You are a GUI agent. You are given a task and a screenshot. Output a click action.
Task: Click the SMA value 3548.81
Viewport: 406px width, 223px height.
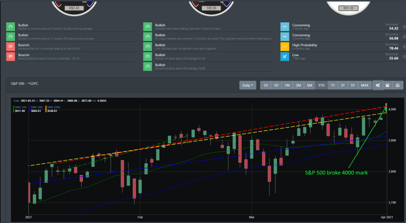coord(52,111)
